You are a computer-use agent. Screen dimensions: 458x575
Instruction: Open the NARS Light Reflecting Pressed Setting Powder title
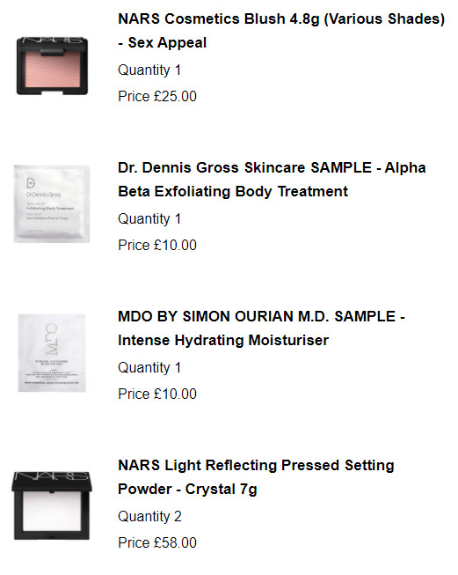pos(256,477)
